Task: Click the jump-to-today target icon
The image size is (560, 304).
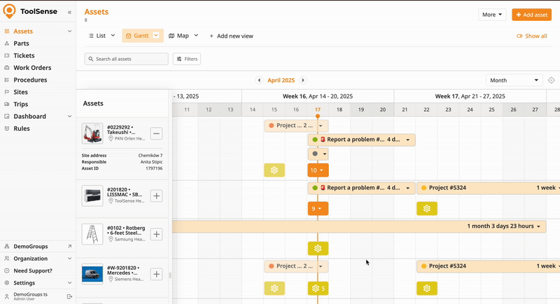Action: click(x=552, y=80)
